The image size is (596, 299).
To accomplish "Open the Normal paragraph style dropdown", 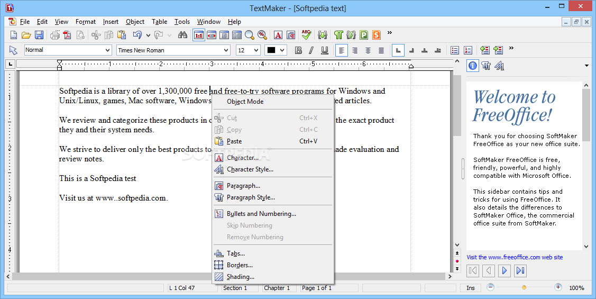I will point(107,50).
